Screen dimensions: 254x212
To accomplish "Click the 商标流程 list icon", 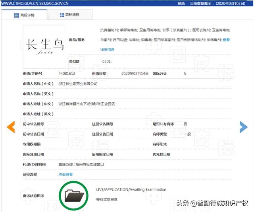I will 62,15.
